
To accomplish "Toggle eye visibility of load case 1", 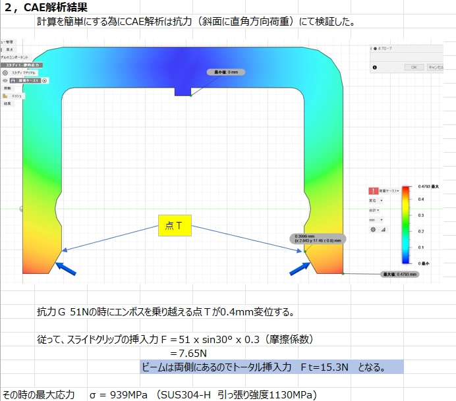I will 5,80.
